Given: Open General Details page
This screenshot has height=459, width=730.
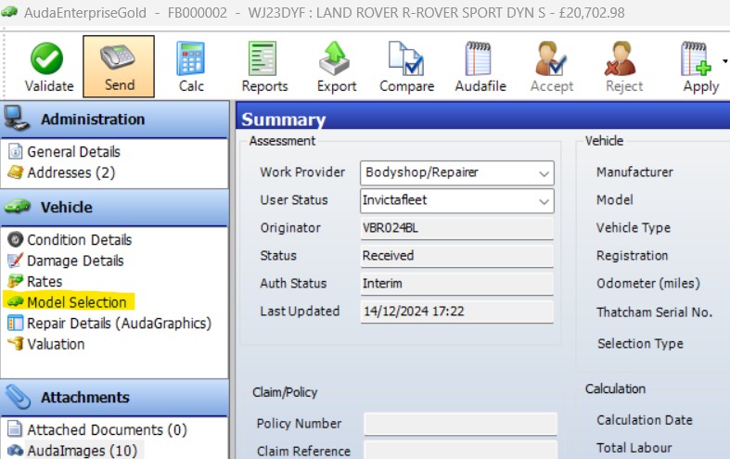Looking at the screenshot, I should click(x=73, y=152).
